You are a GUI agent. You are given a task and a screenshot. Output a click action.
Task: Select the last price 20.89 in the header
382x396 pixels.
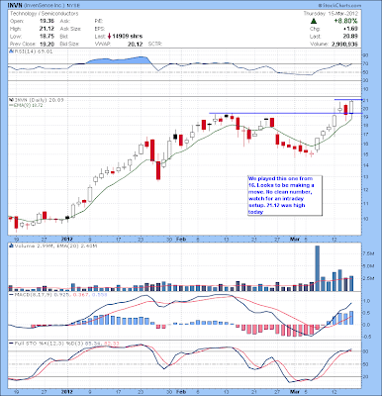(350, 37)
